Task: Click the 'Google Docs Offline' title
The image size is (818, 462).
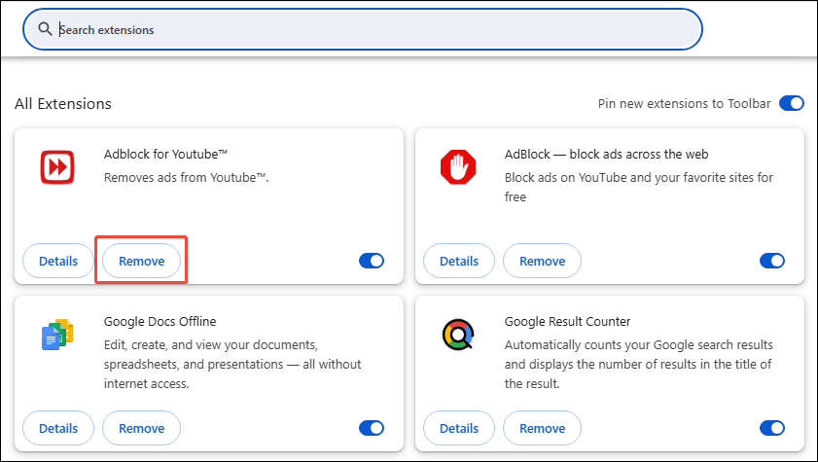Action: [160, 322]
